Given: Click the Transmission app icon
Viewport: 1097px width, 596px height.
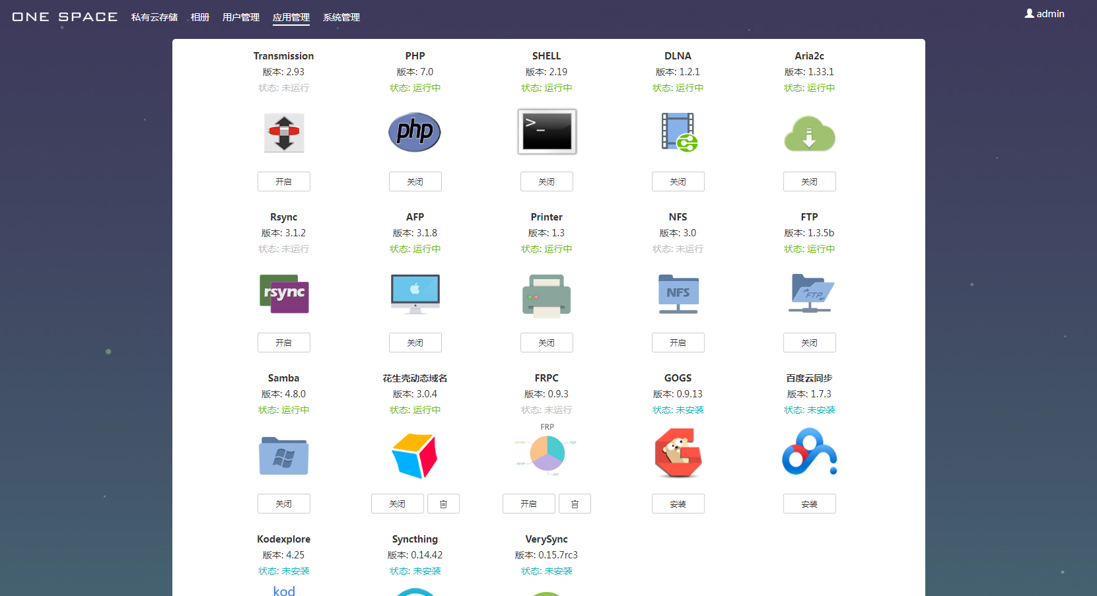Looking at the screenshot, I should [x=284, y=133].
